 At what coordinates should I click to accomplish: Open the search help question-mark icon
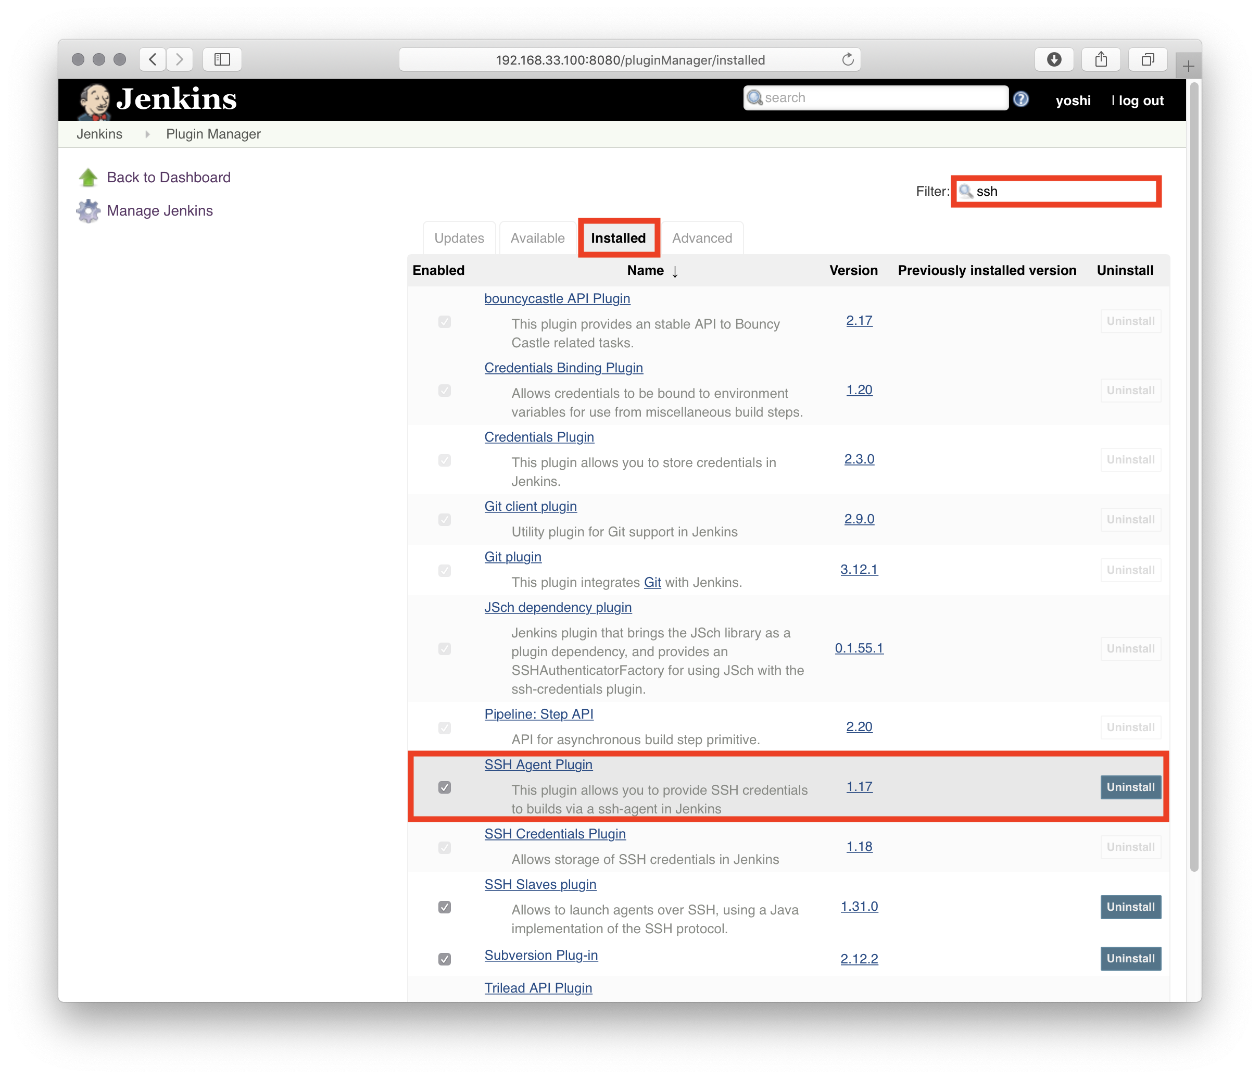pos(1022,99)
